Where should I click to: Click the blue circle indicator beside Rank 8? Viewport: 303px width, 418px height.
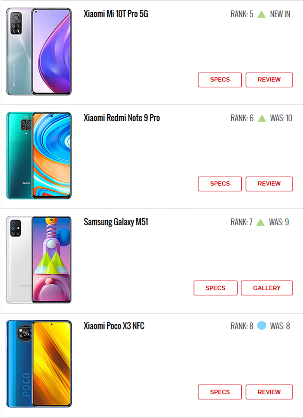point(262,326)
